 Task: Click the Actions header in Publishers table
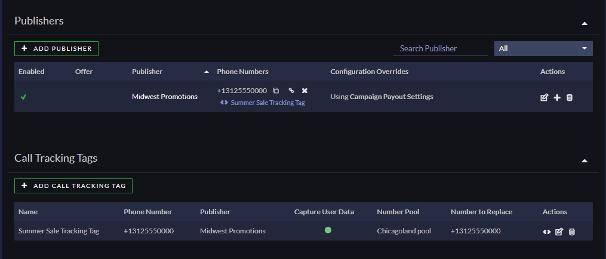pos(553,72)
